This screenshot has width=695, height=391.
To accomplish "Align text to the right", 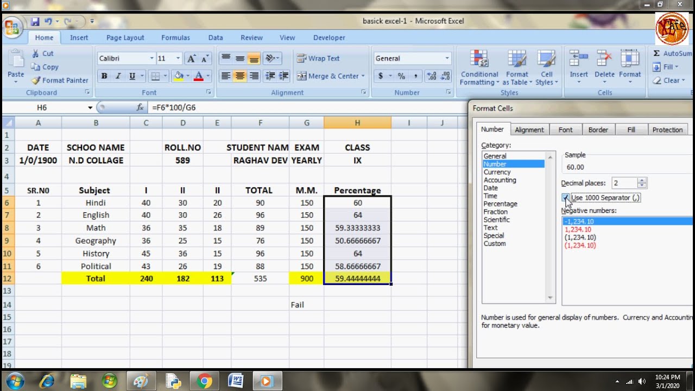I will point(253,76).
